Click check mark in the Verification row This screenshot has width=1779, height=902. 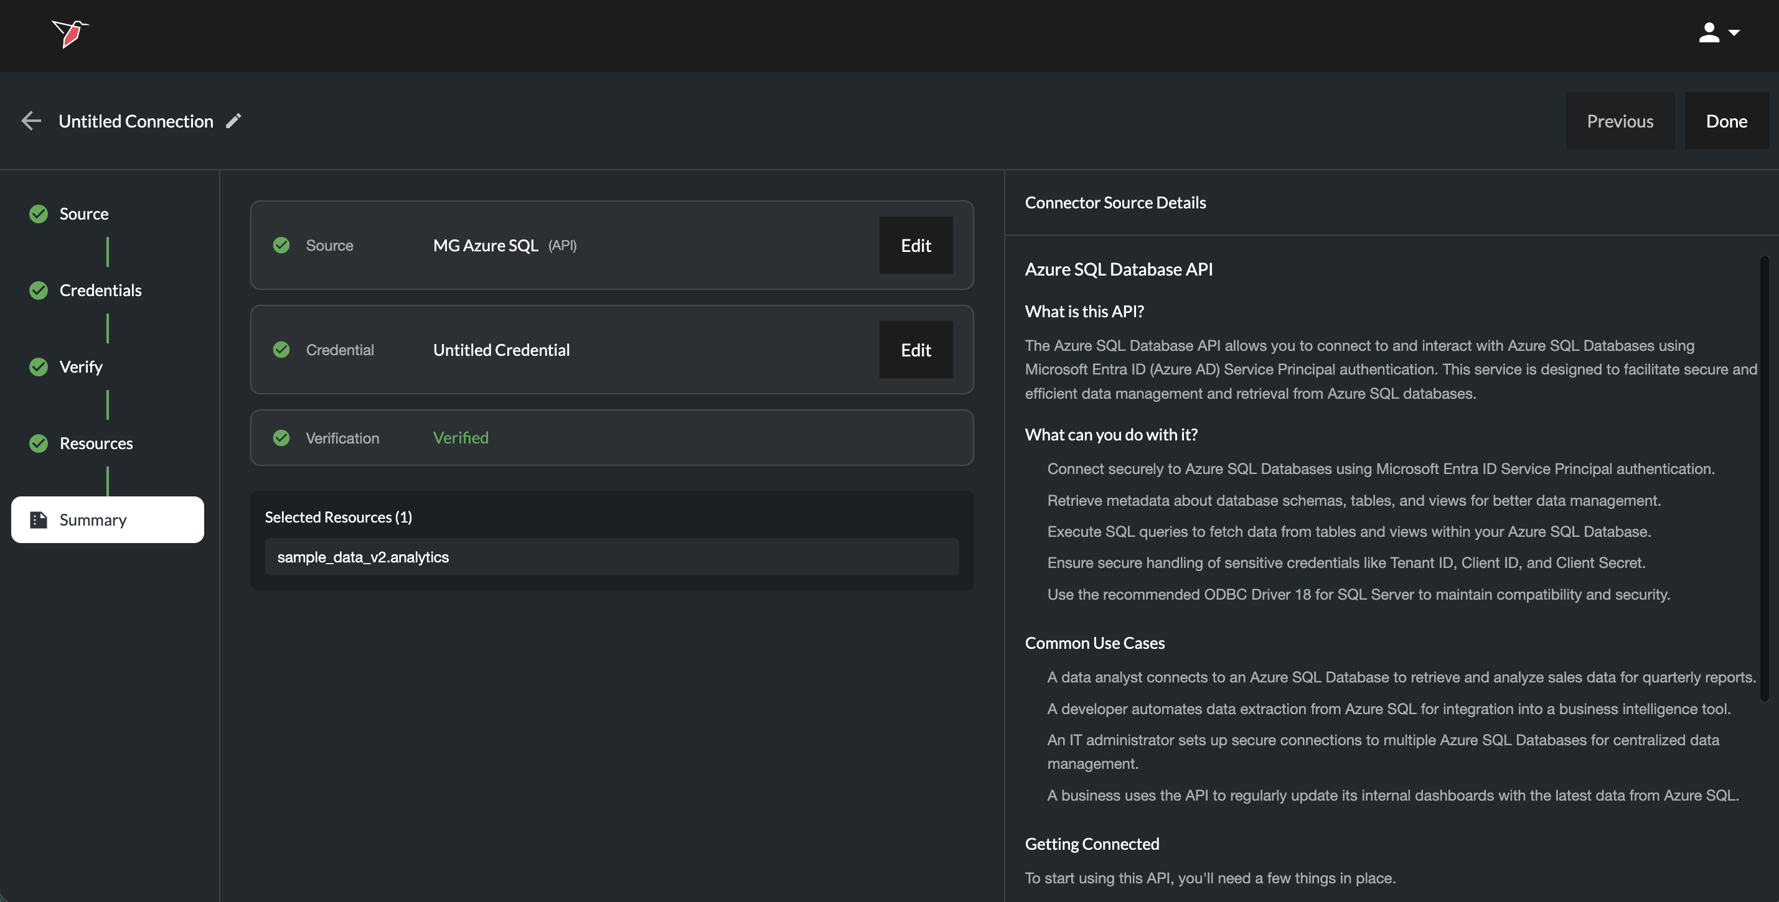point(281,437)
